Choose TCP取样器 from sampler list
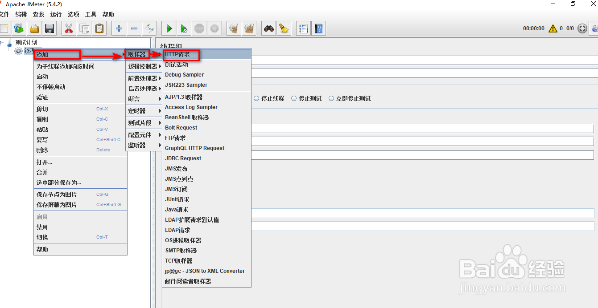The width and height of the screenshot is (598, 308). tap(207, 261)
